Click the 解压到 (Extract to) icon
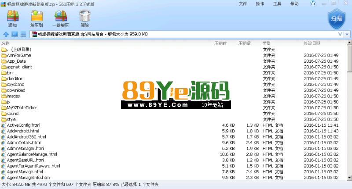The image size is (352, 189). tap(37, 19)
